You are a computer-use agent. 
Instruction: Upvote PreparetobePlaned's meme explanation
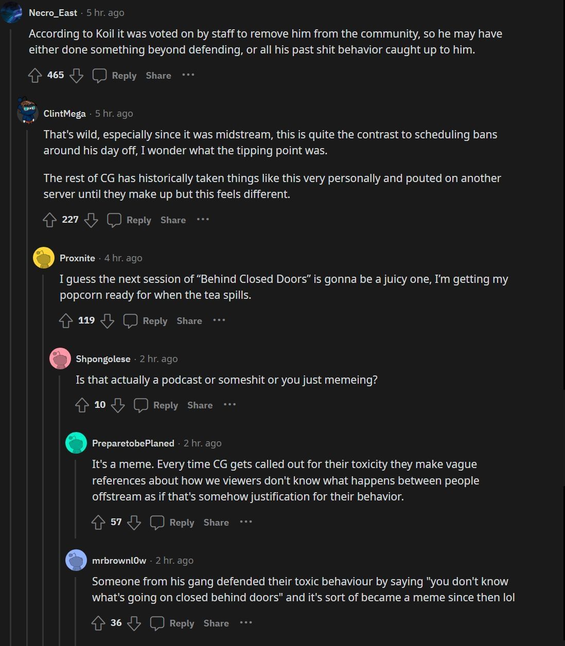tap(98, 522)
